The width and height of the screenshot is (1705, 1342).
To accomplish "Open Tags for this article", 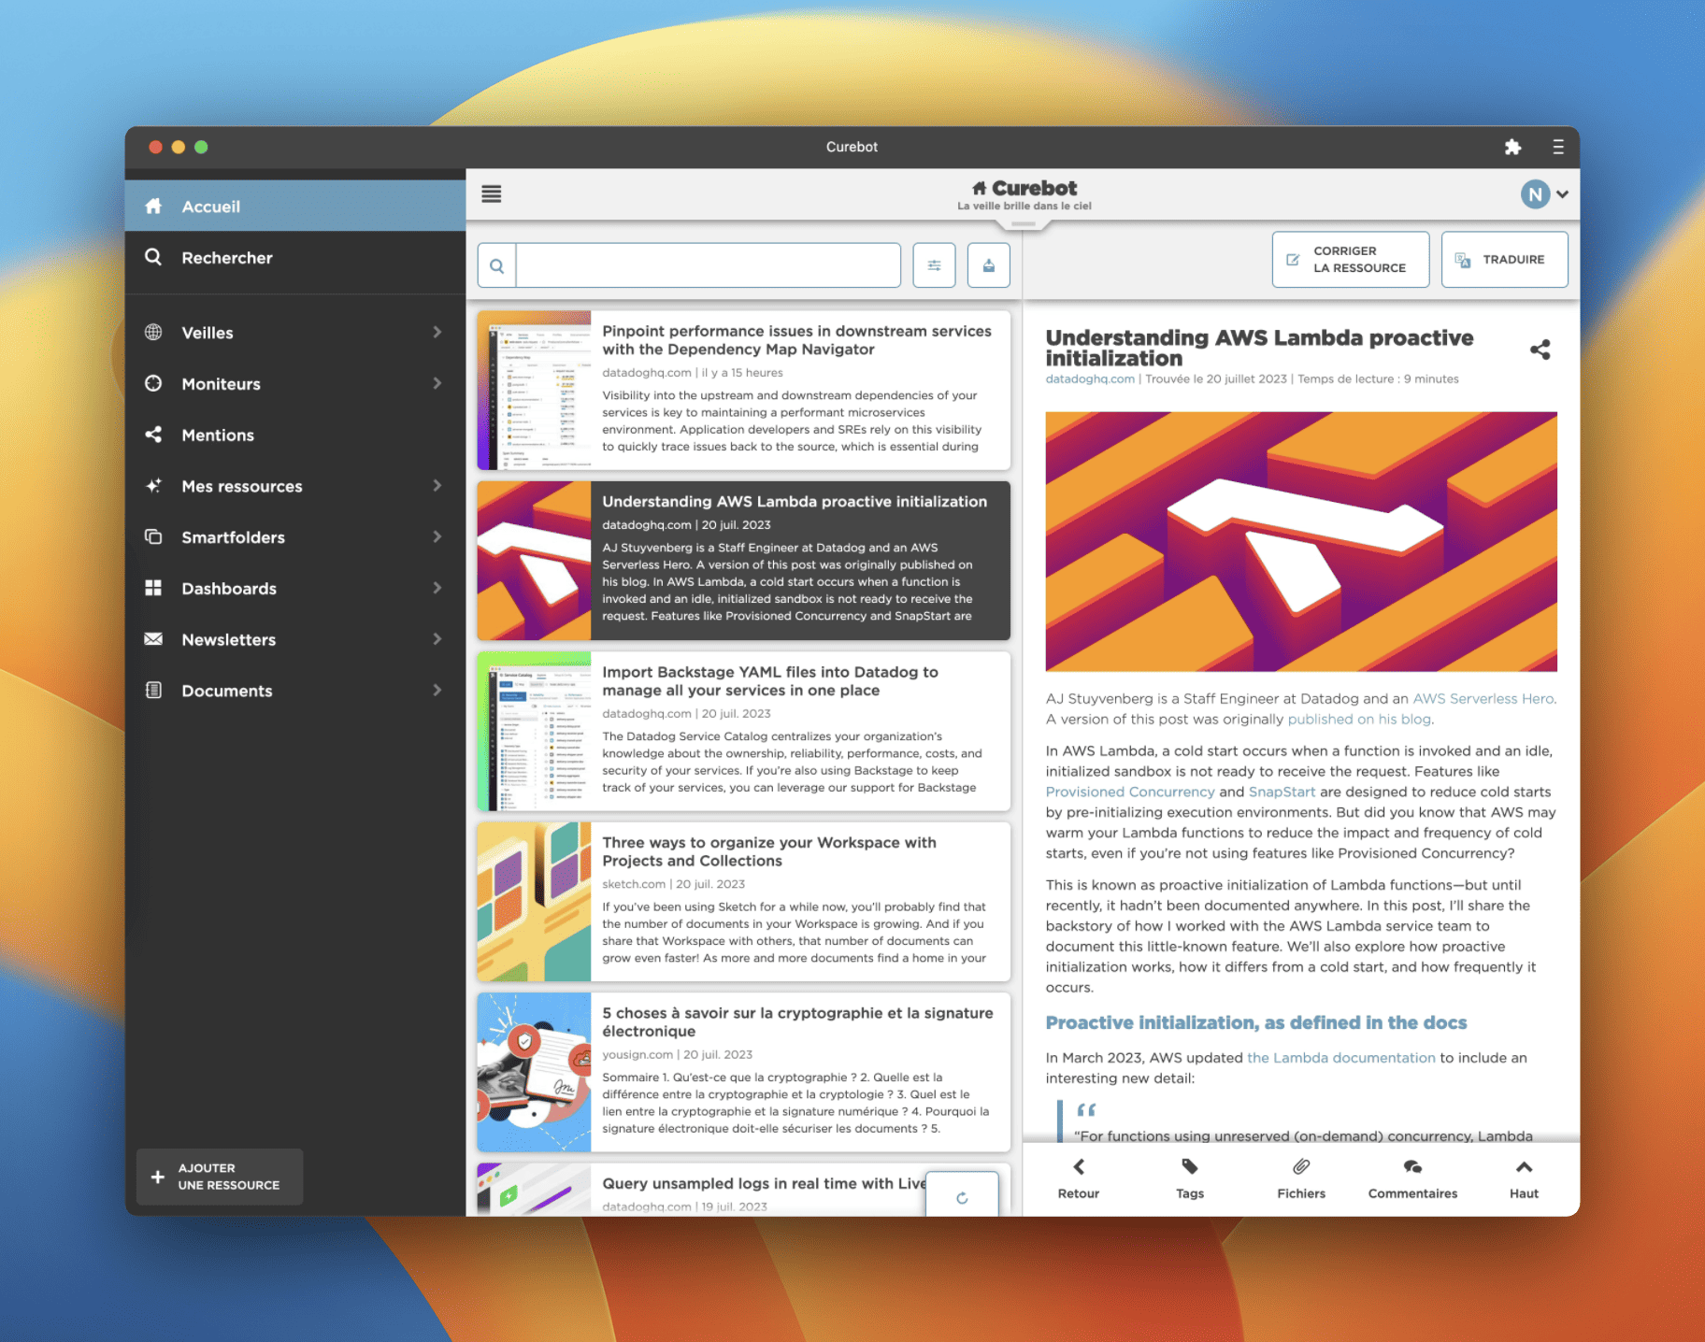I will 1190,1178.
